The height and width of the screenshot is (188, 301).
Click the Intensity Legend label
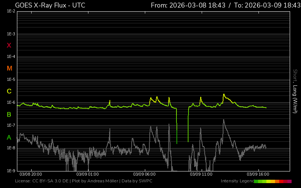(x=237, y=181)
